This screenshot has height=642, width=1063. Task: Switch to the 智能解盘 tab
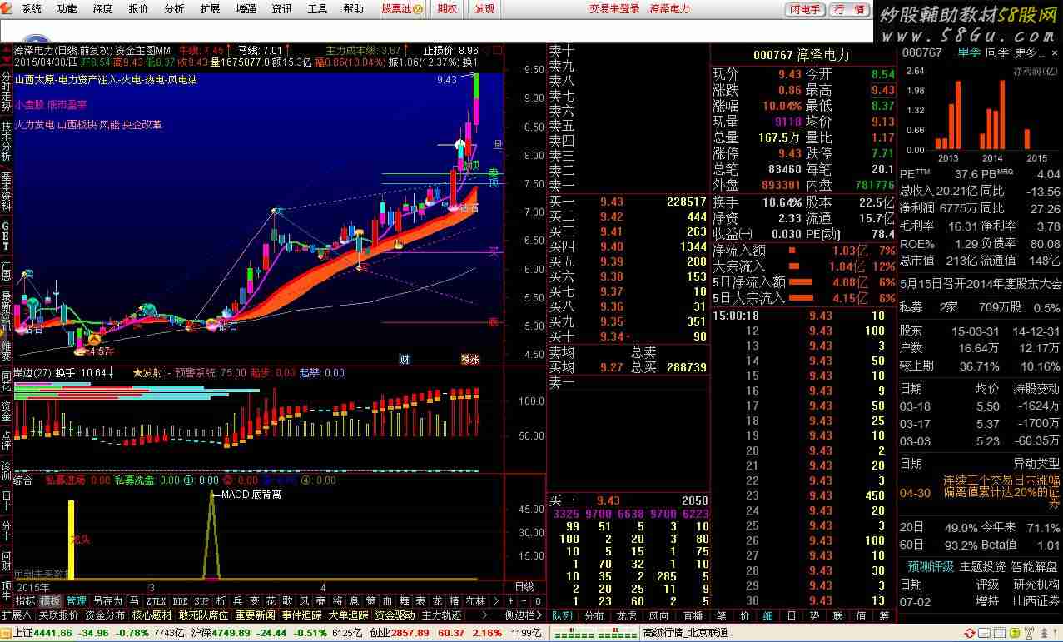(x=1036, y=566)
